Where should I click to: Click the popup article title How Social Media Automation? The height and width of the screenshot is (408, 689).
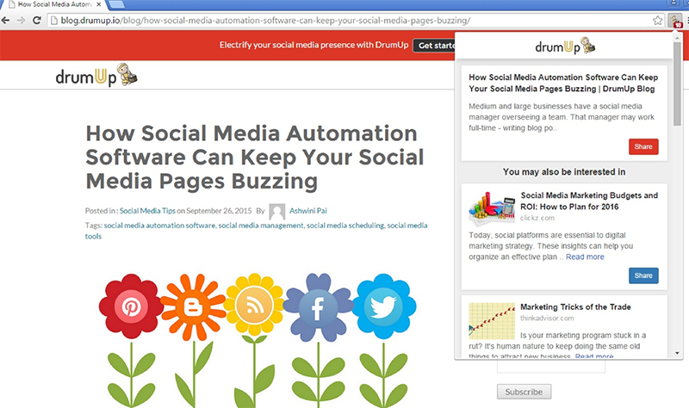point(563,83)
